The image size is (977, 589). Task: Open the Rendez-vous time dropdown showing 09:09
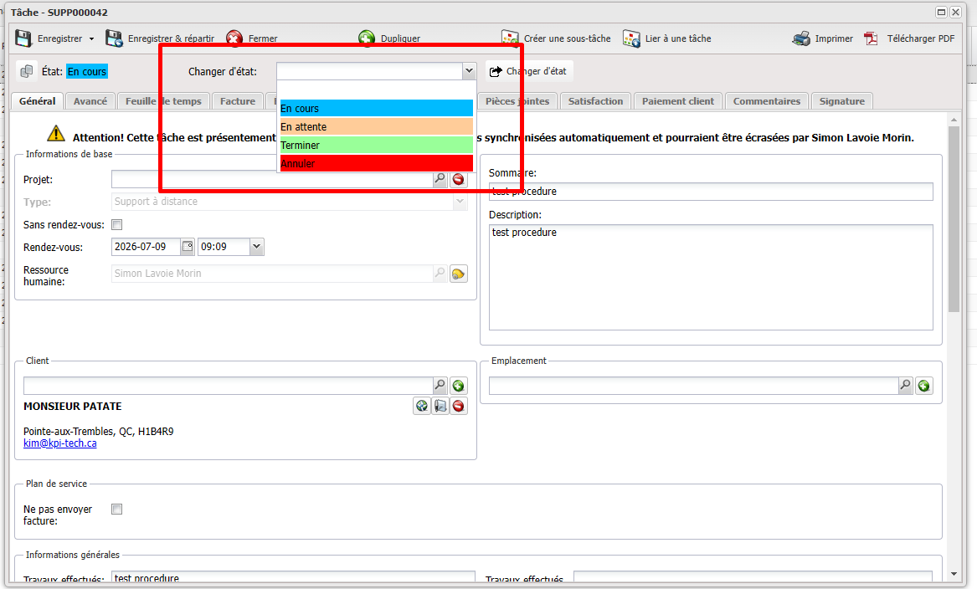(256, 247)
